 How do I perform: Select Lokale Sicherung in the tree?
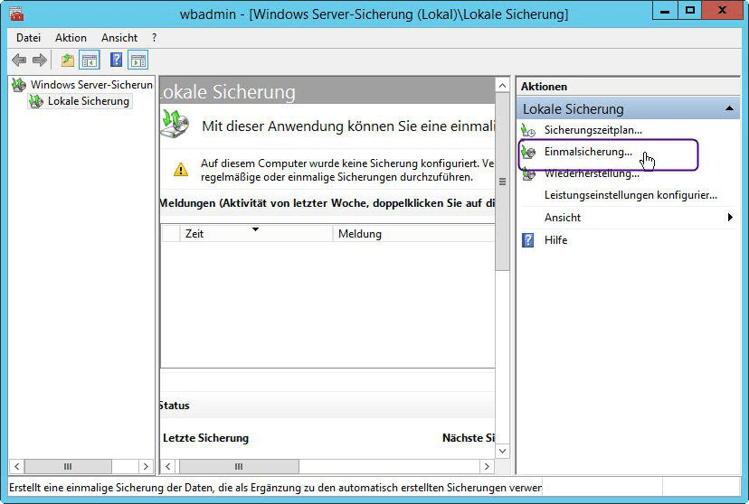tap(88, 101)
